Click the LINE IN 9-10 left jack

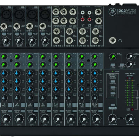tap(82, 31)
